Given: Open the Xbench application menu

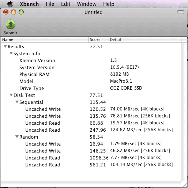Looking at the screenshot, I should 29,4.
